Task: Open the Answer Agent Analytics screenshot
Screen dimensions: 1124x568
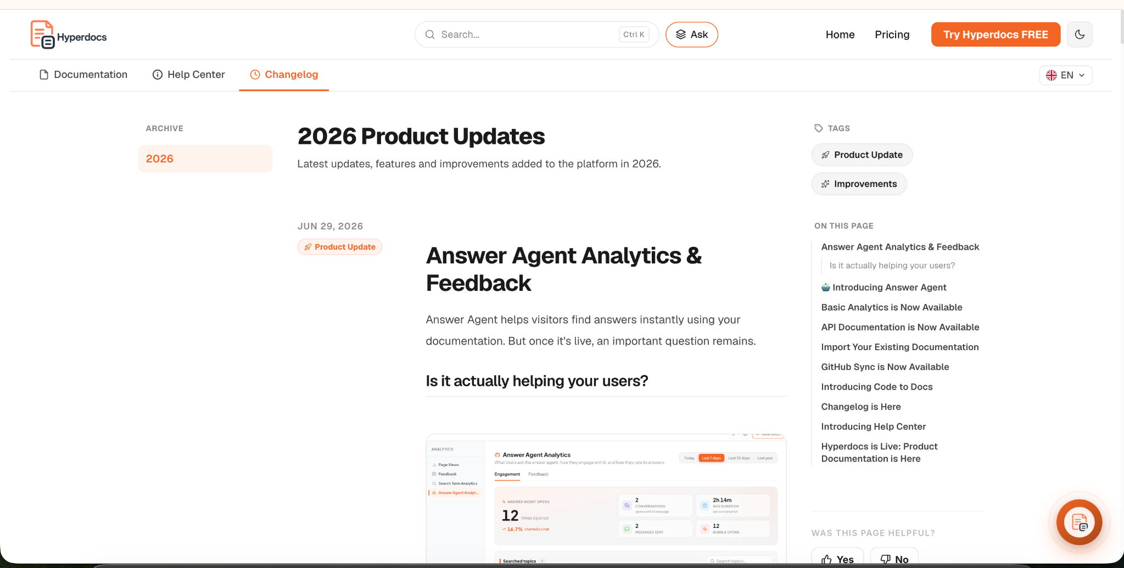Action: coord(606,499)
